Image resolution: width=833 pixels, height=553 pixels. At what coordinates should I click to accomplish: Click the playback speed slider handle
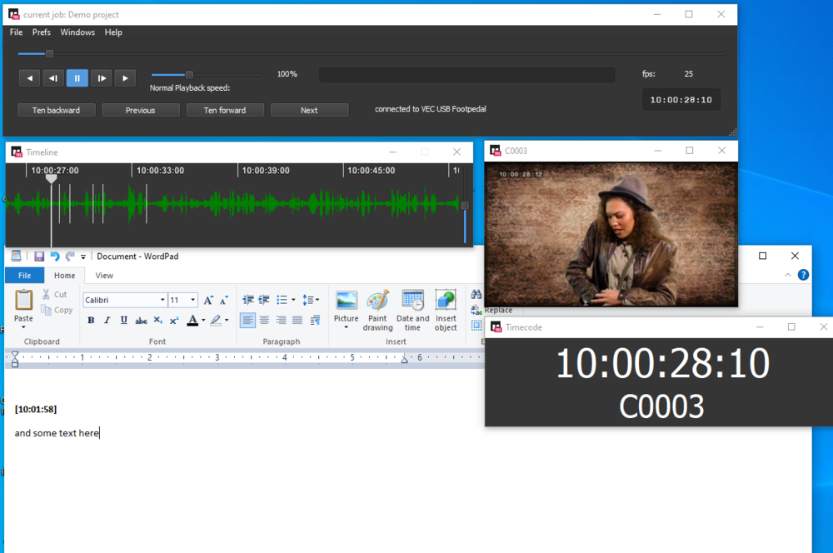[x=189, y=74]
